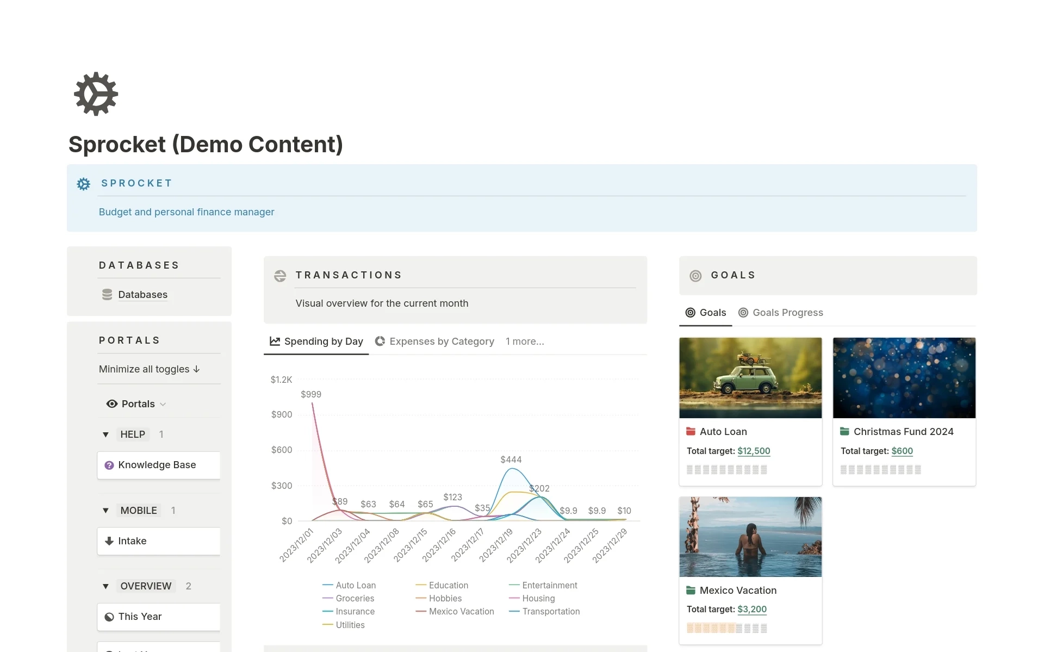This screenshot has height=652, width=1044.
Task: Toggle Mexico Vacation series in chart legend
Action: coord(455,612)
